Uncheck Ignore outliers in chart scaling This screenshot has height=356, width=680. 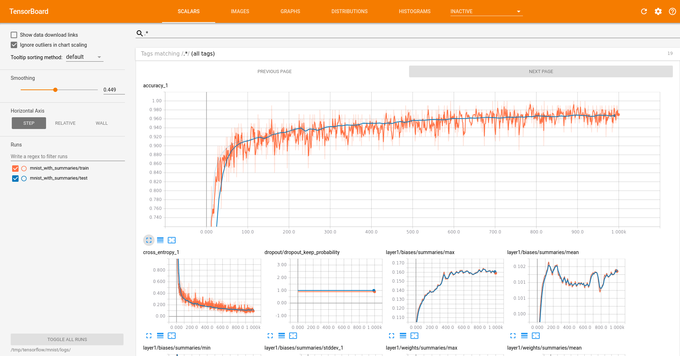click(x=14, y=45)
